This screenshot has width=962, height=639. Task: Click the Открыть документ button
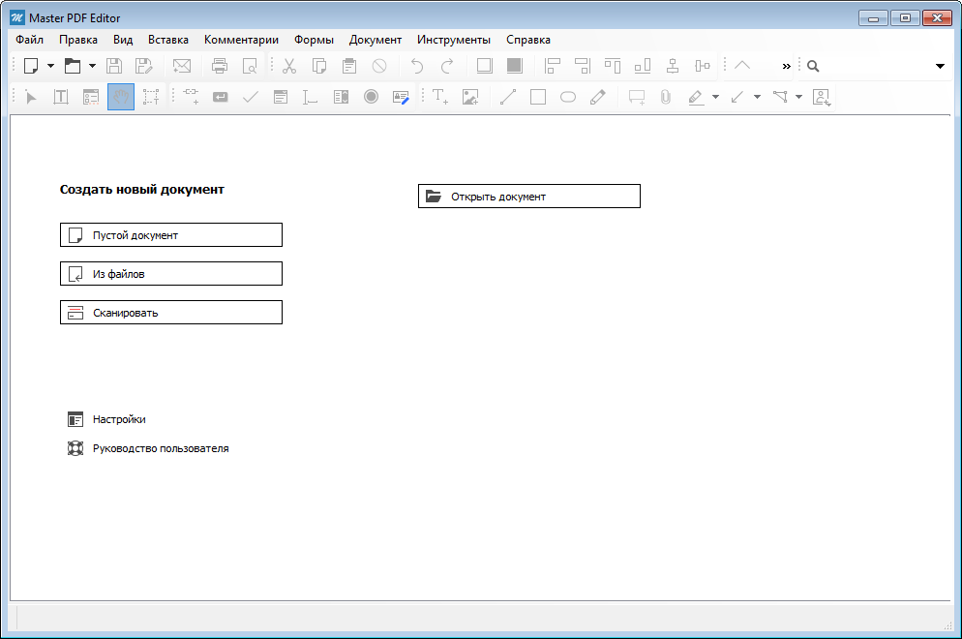(529, 197)
